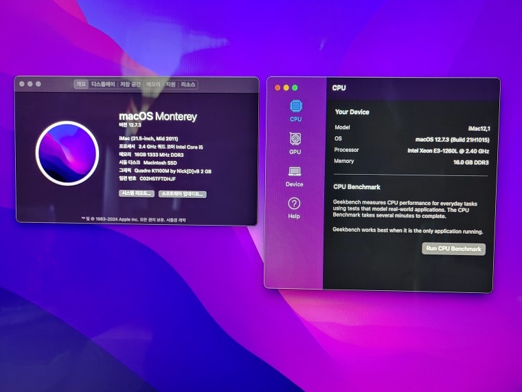This screenshot has width=522, height=392.
Task: Switch to the 메모리 tab
Action: pyautogui.click(x=153, y=85)
